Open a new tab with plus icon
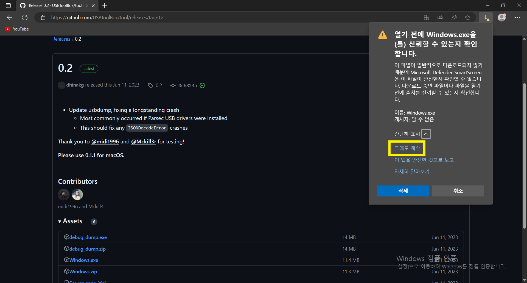This screenshot has height=283, width=527. 105,5
